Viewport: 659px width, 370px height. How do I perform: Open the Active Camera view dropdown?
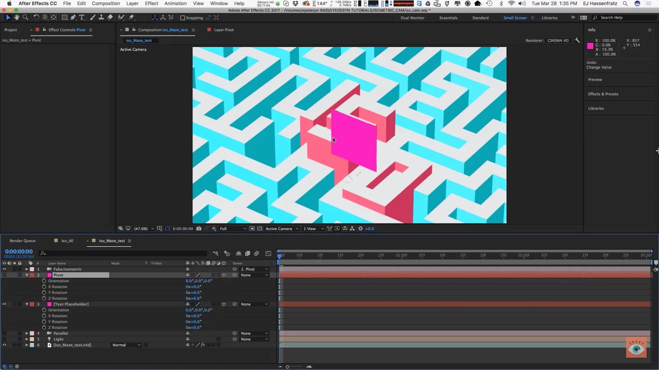(282, 228)
